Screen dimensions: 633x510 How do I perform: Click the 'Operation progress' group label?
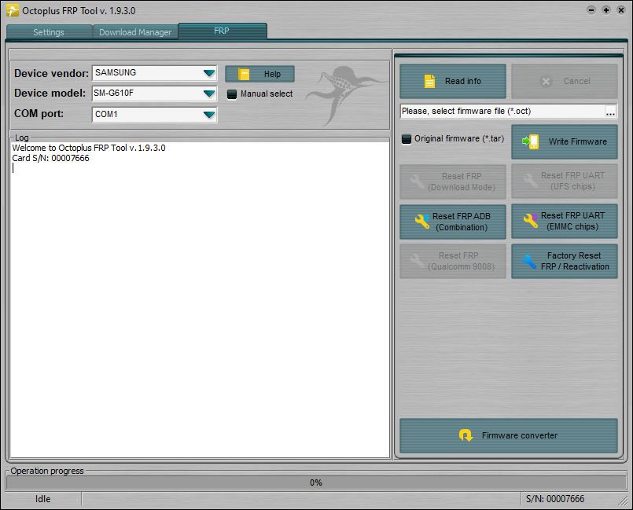(47, 471)
